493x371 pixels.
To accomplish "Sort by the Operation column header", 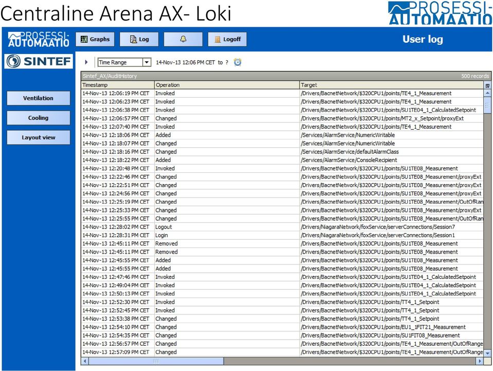I will point(227,85).
